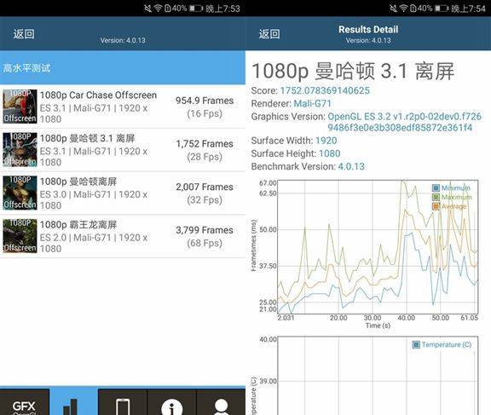Tap 3,799 Frames score

[205, 230]
